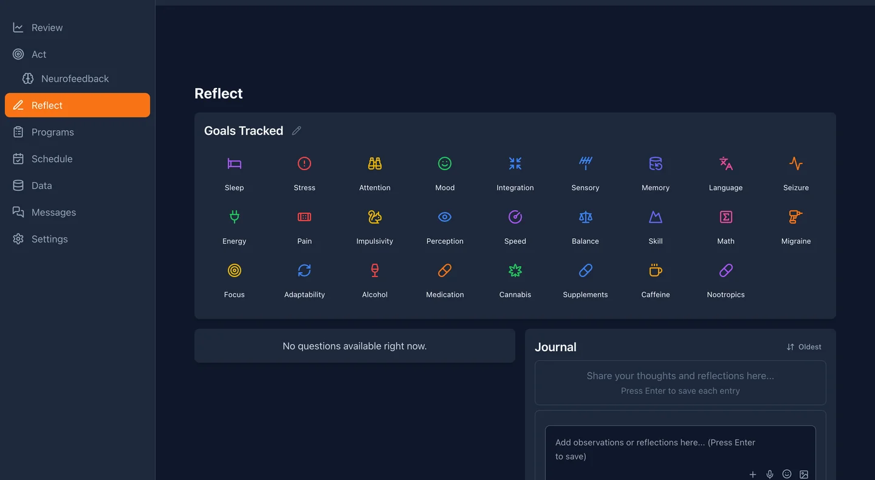Screen dimensions: 875x480
Task: Open Settings in the sidebar
Action: [77, 239]
